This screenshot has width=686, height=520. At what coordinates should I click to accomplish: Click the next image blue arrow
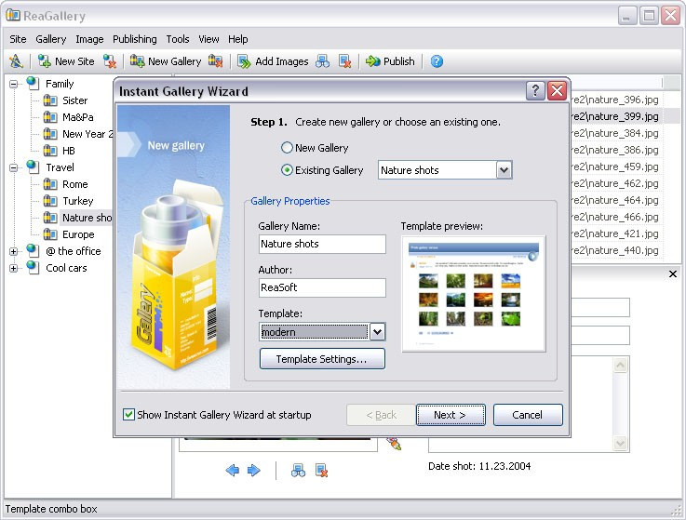[254, 470]
